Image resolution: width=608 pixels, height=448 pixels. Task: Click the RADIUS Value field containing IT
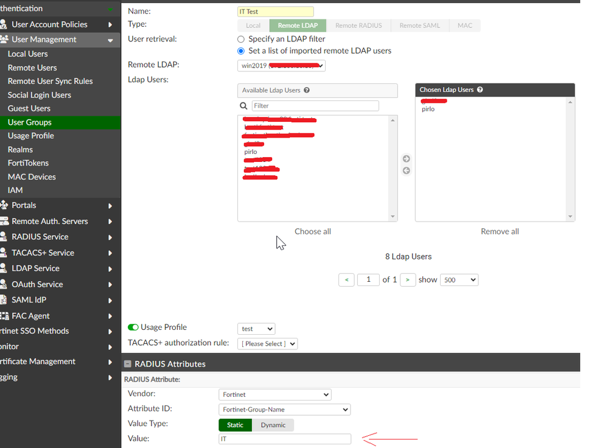tap(285, 439)
